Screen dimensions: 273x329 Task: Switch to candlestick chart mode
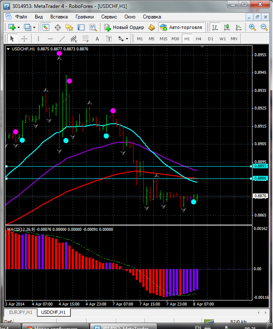(227, 27)
